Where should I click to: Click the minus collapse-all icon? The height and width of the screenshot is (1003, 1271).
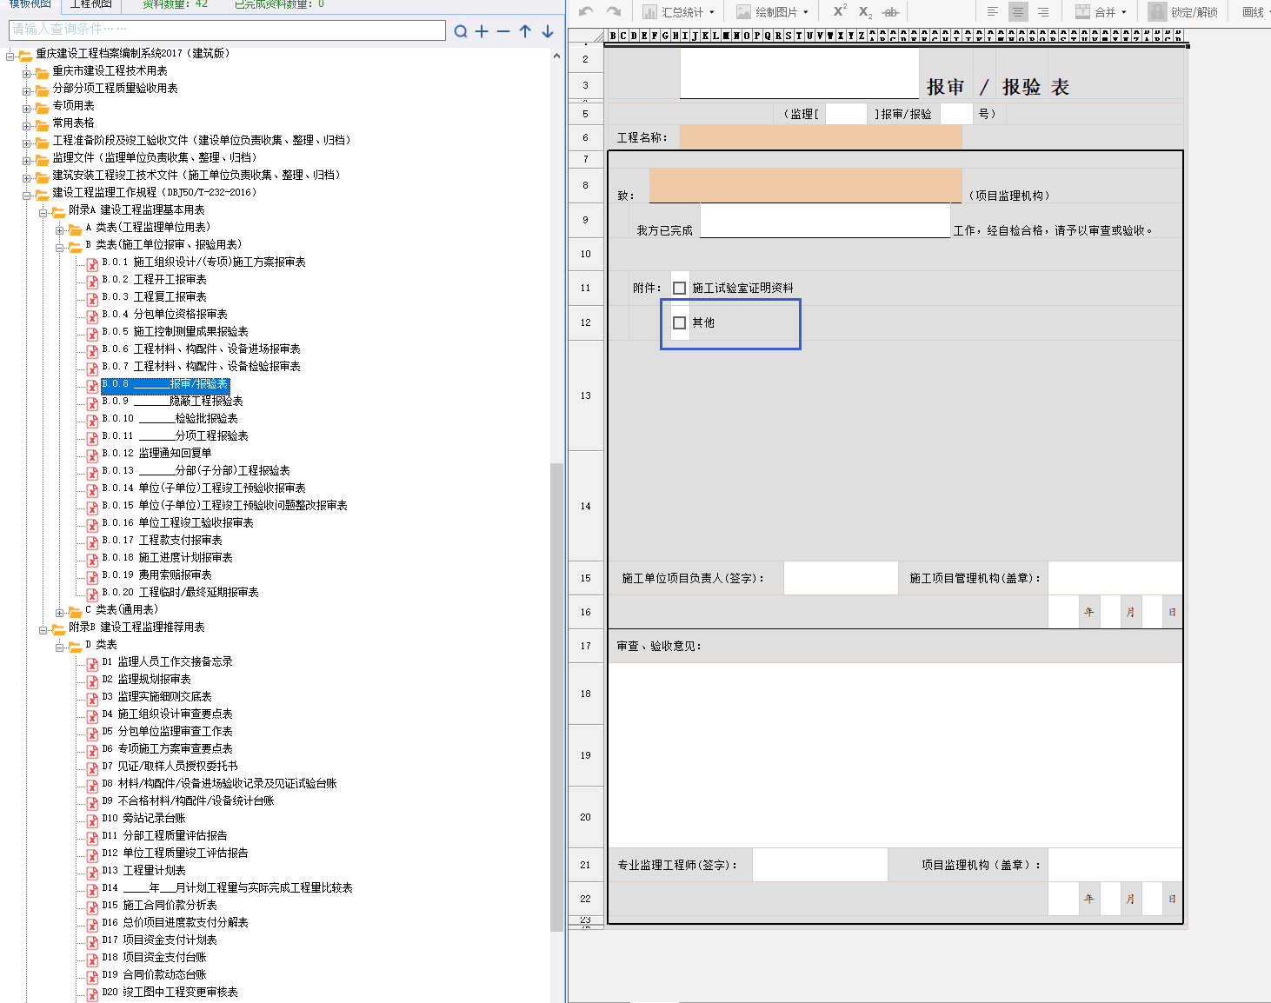(503, 31)
